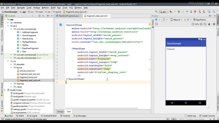Image resolution: width=219 pixels, height=123 pixels.
Task: Click the zoom to fit screen icon
Action: click(x=205, y=24)
